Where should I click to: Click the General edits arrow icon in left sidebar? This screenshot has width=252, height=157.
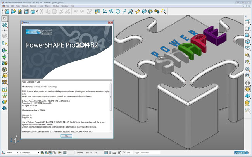tap(5, 43)
